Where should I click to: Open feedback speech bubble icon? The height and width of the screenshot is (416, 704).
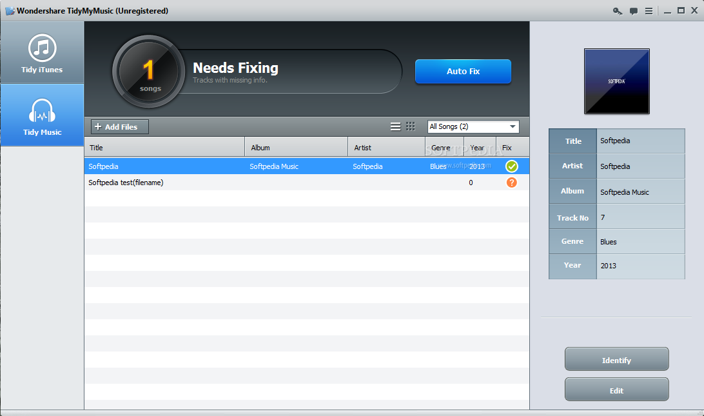[634, 11]
